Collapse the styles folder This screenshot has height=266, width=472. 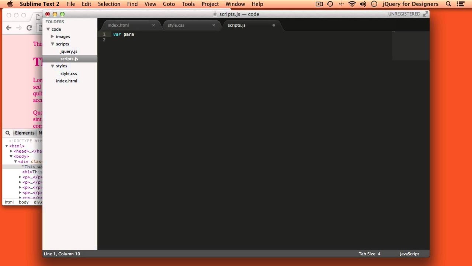pyautogui.click(x=52, y=66)
